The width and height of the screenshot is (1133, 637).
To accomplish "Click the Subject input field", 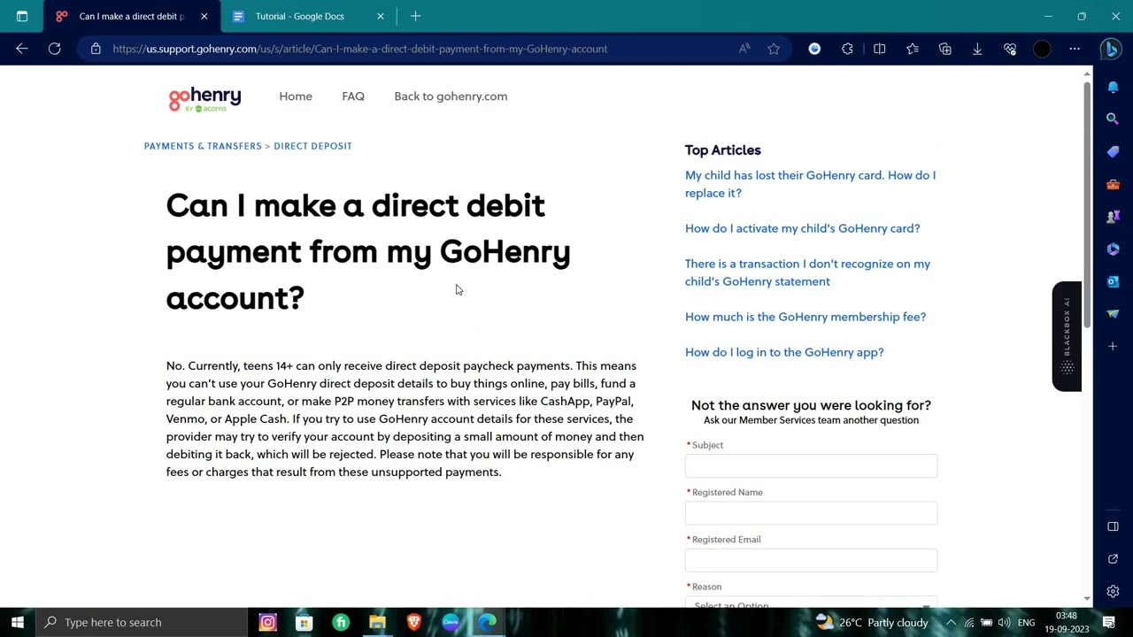I will 811,466.
